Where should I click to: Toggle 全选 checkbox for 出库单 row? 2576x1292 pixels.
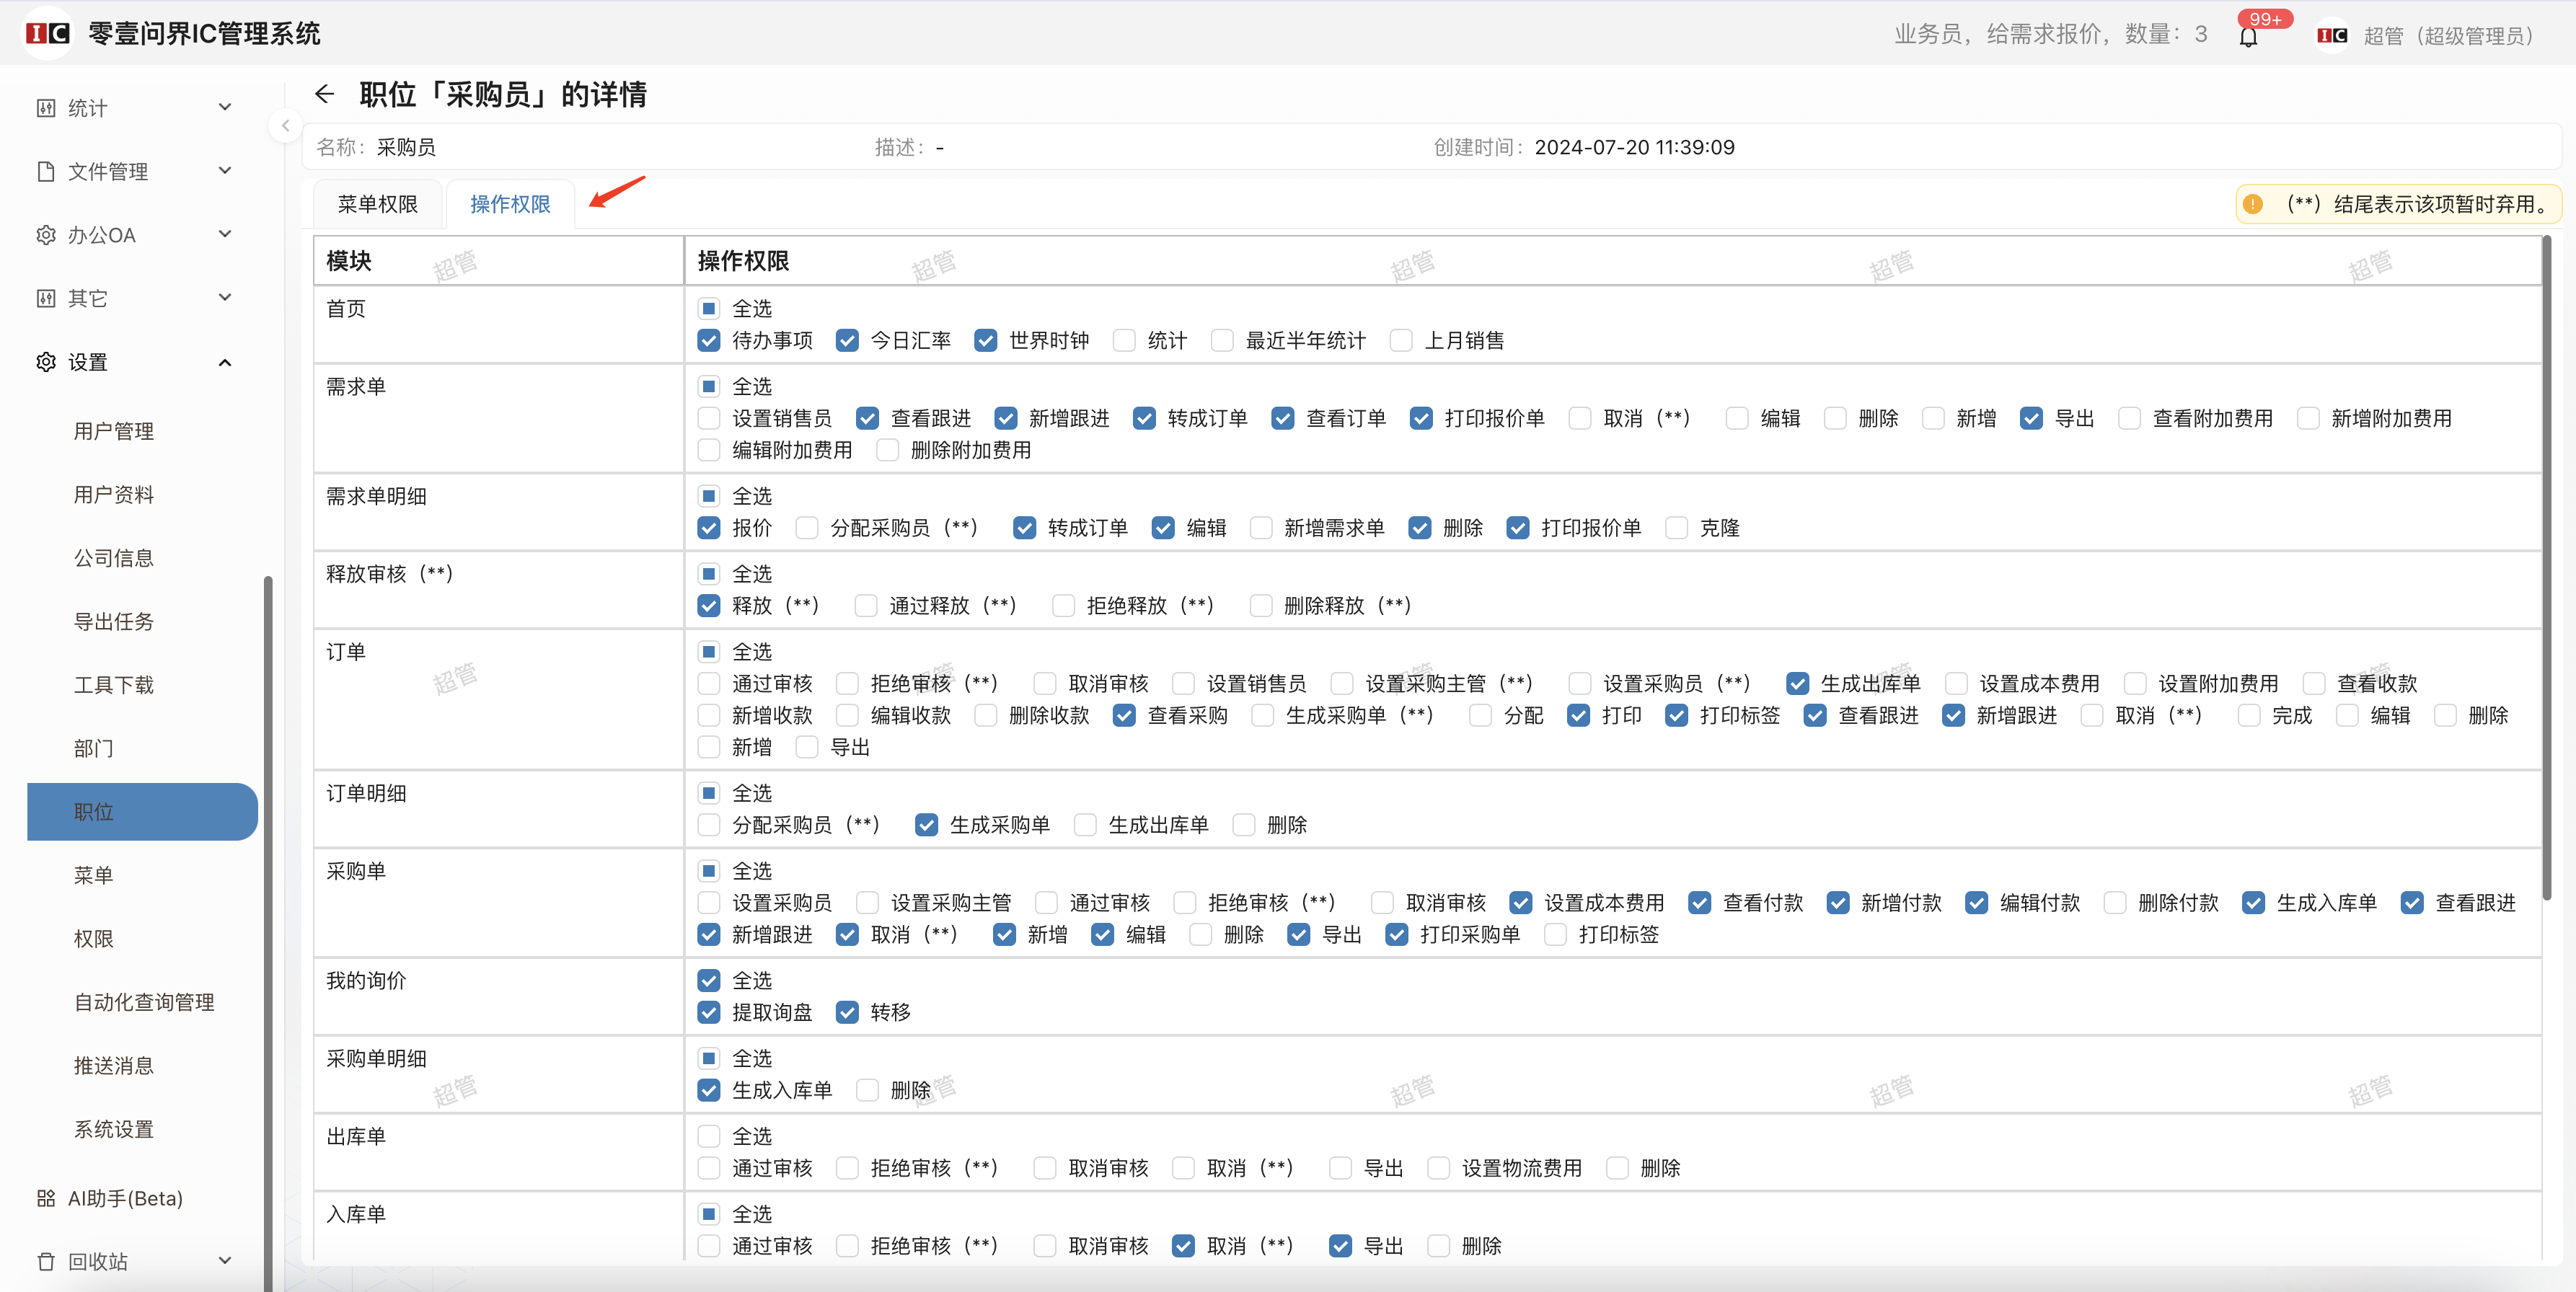[x=709, y=1136]
